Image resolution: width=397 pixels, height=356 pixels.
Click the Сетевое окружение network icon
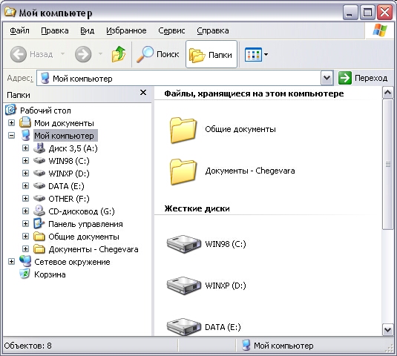25,261
